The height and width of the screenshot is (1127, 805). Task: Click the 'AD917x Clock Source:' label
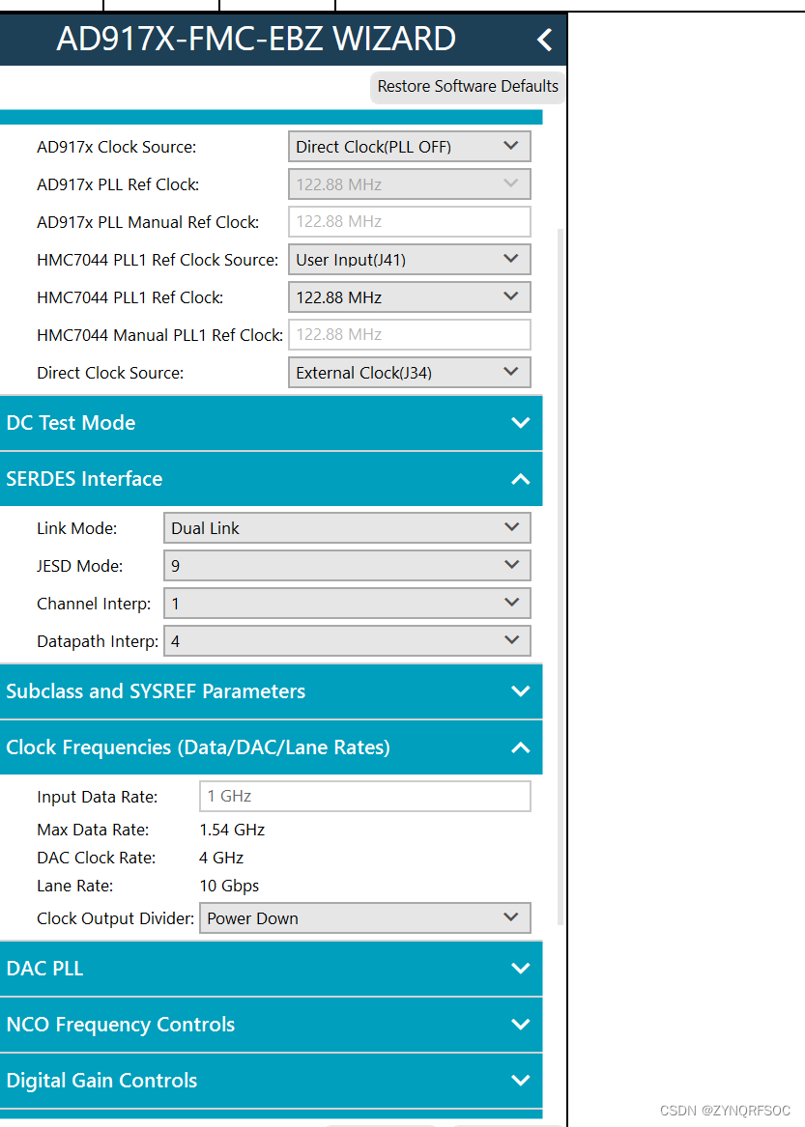pos(117,147)
